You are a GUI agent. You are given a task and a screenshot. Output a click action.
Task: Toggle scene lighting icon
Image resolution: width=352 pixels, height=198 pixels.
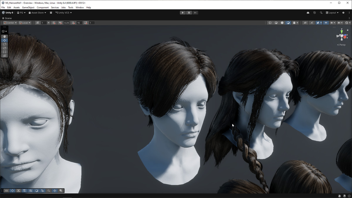(x=312, y=23)
